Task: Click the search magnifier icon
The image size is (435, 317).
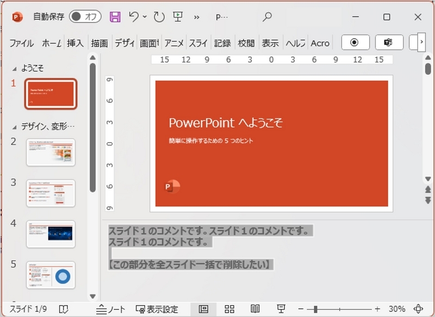Action: tap(267, 17)
